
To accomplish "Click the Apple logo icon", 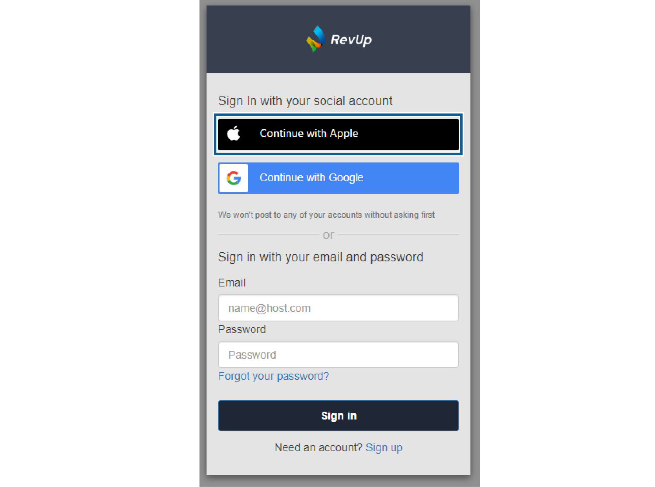I will [x=234, y=133].
